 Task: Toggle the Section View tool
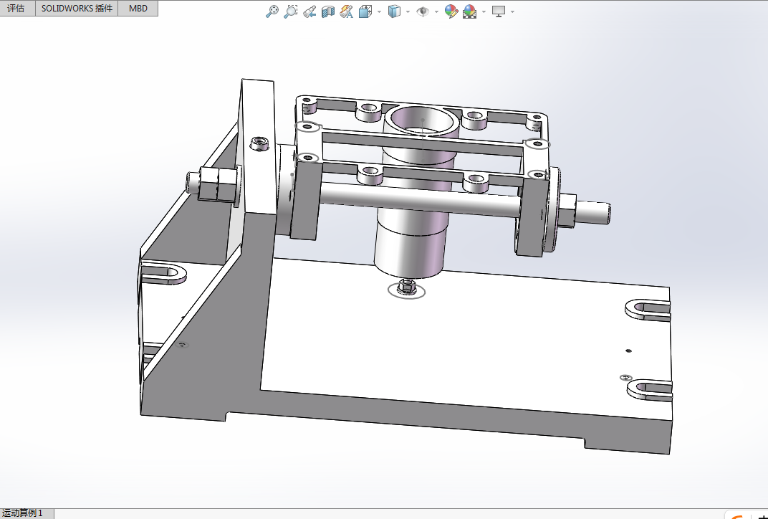point(327,11)
